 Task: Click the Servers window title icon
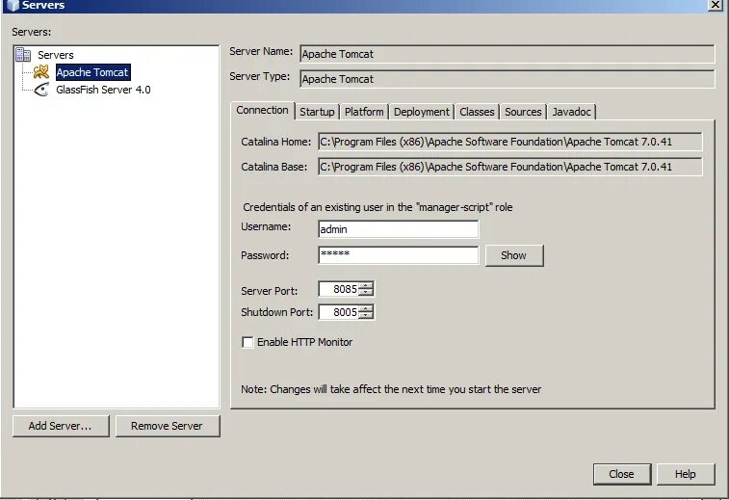[13, 5]
